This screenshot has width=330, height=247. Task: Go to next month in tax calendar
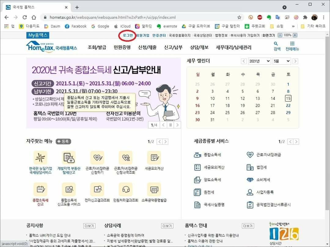pos(295,61)
